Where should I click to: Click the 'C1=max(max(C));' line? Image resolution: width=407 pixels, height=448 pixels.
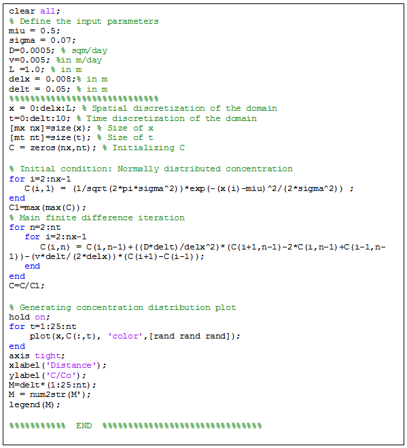tap(48, 207)
